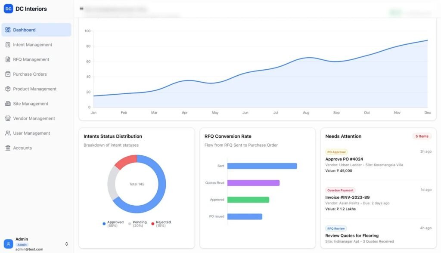Click the Site Management building icon
Image resolution: width=441 pixels, height=253 pixels.
(x=8, y=104)
